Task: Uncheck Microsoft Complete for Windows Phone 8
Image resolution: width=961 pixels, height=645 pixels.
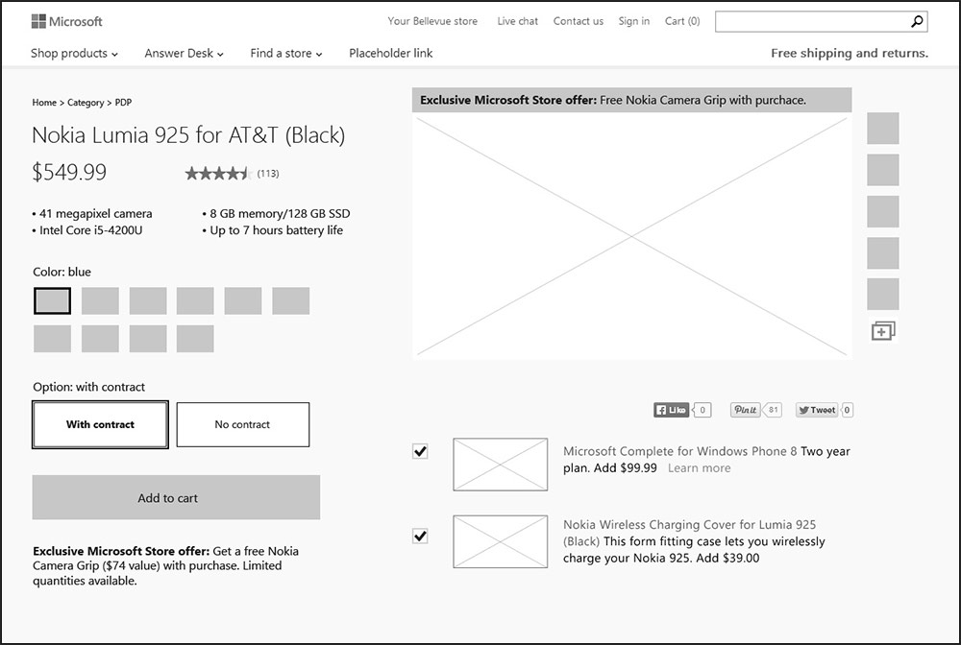Action: point(420,452)
